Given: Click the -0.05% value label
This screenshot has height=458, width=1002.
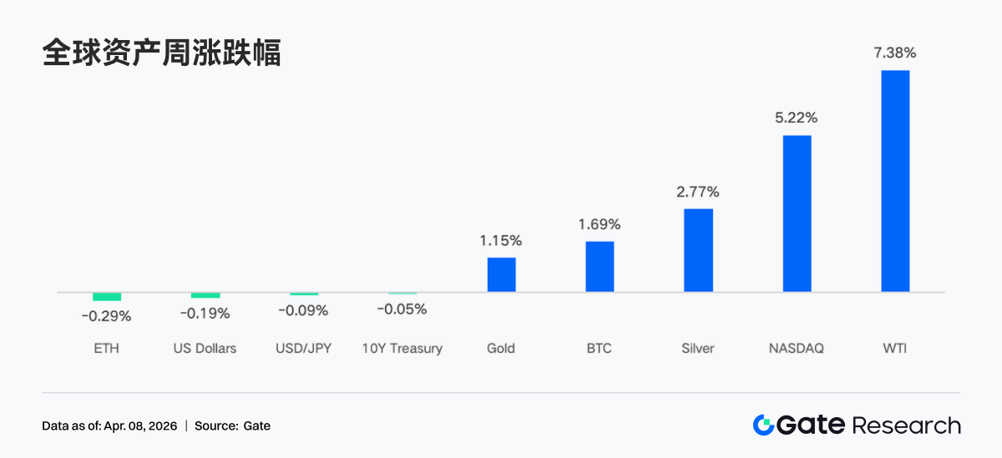Looking at the screenshot, I should 402,309.
